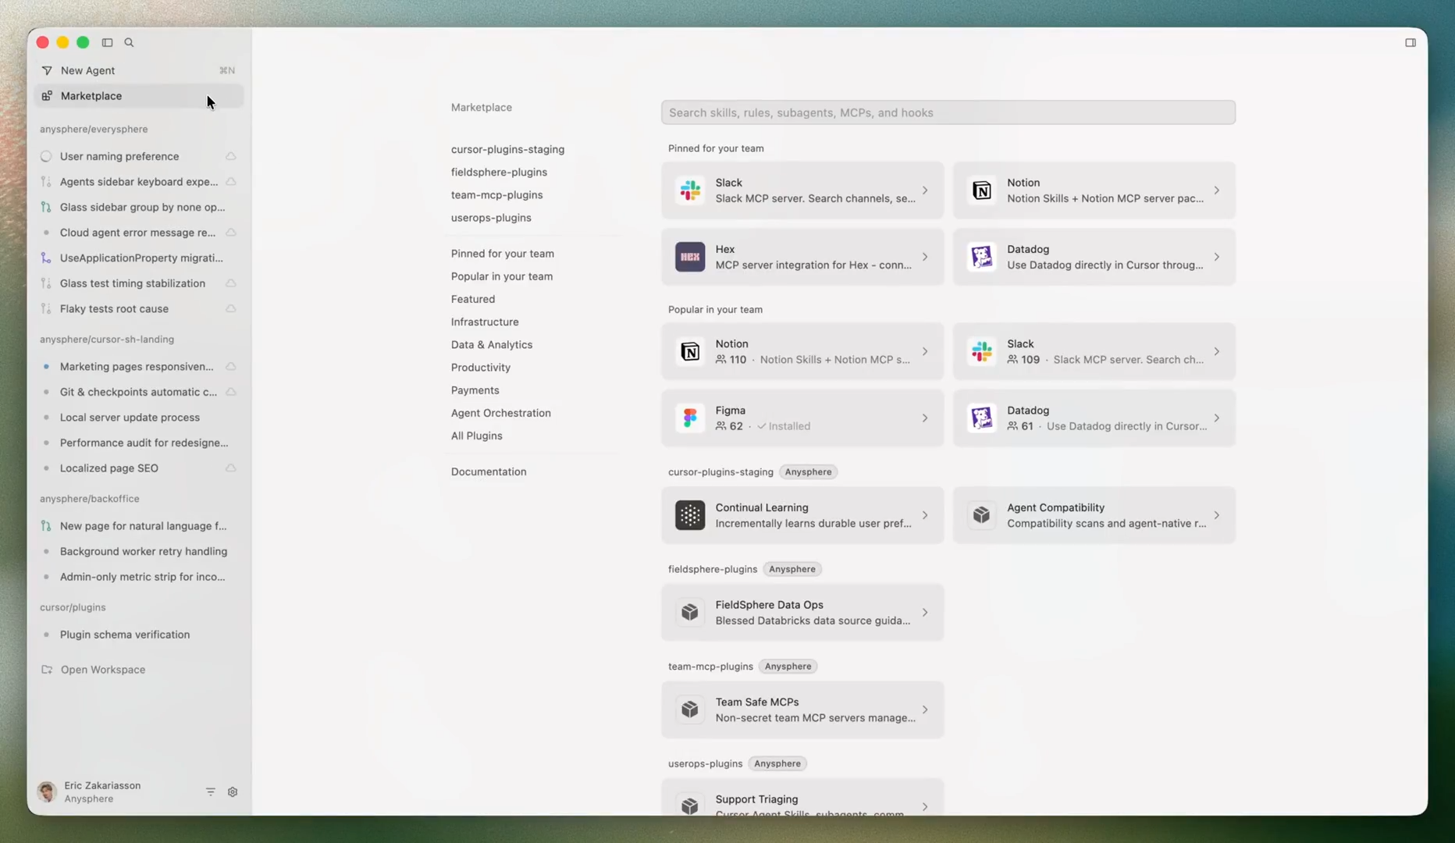Expand the Continual Learning card chevron

point(925,515)
